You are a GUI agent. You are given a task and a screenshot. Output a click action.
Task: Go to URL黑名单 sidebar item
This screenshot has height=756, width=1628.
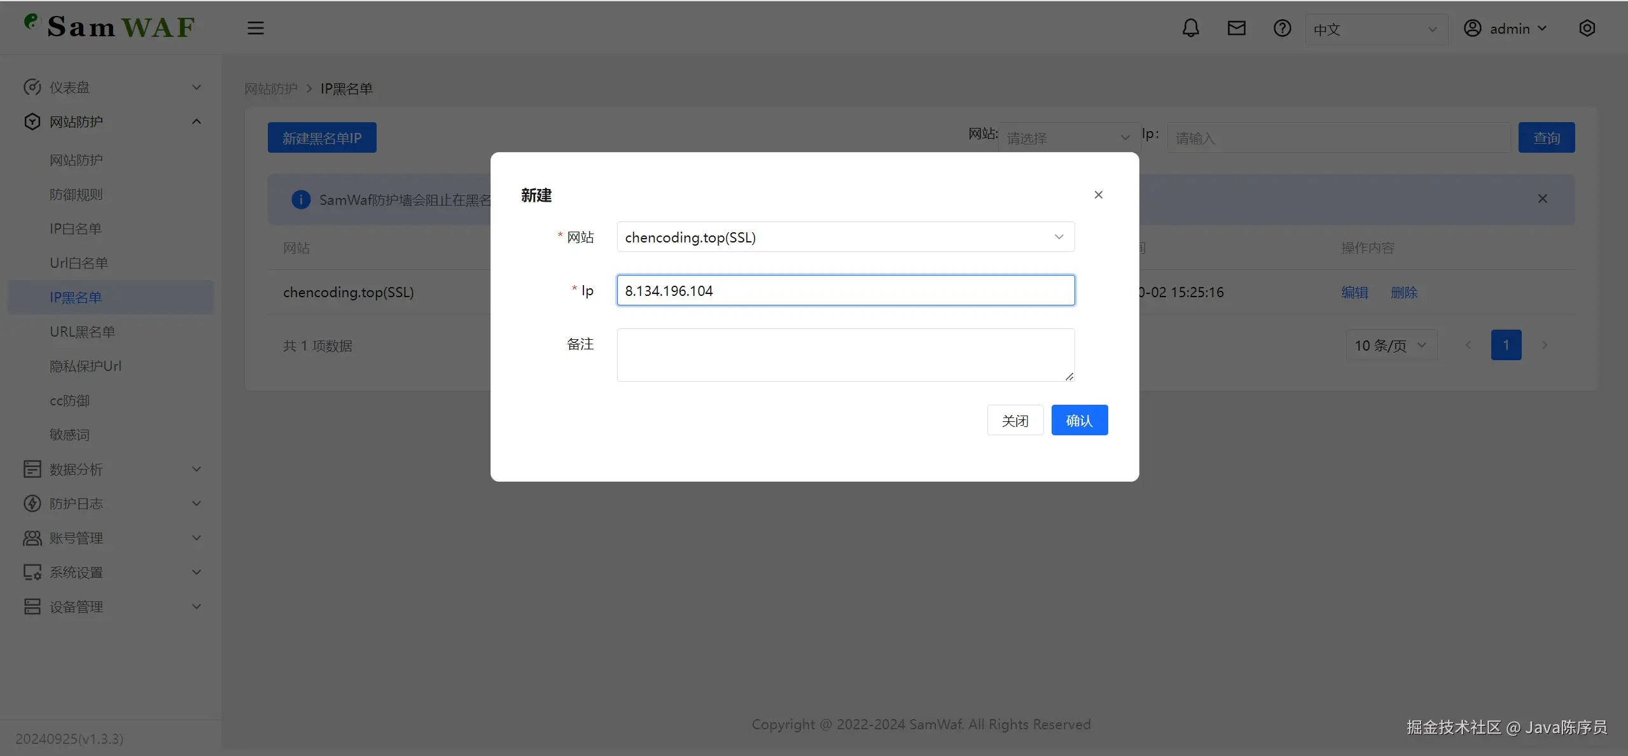82,332
